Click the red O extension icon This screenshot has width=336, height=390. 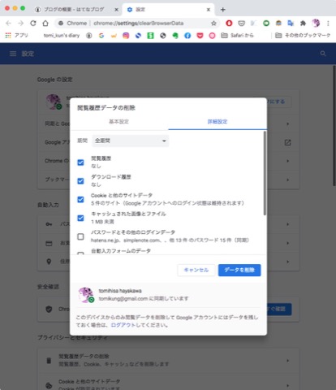tap(229, 24)
